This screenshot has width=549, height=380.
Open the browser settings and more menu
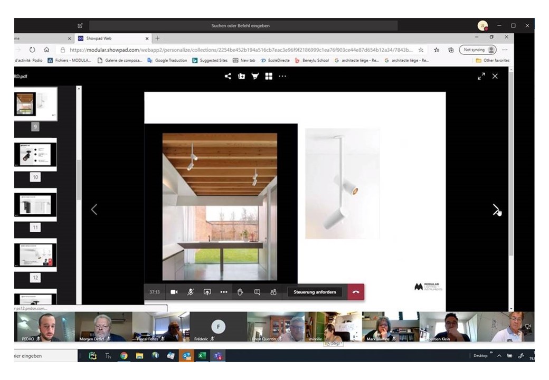tap(505, 50)
